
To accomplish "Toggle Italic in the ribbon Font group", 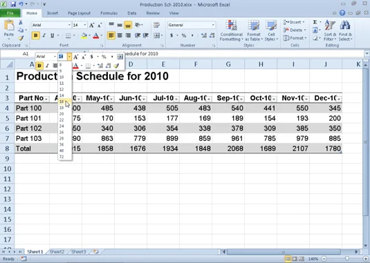I will tap(44, 36).
